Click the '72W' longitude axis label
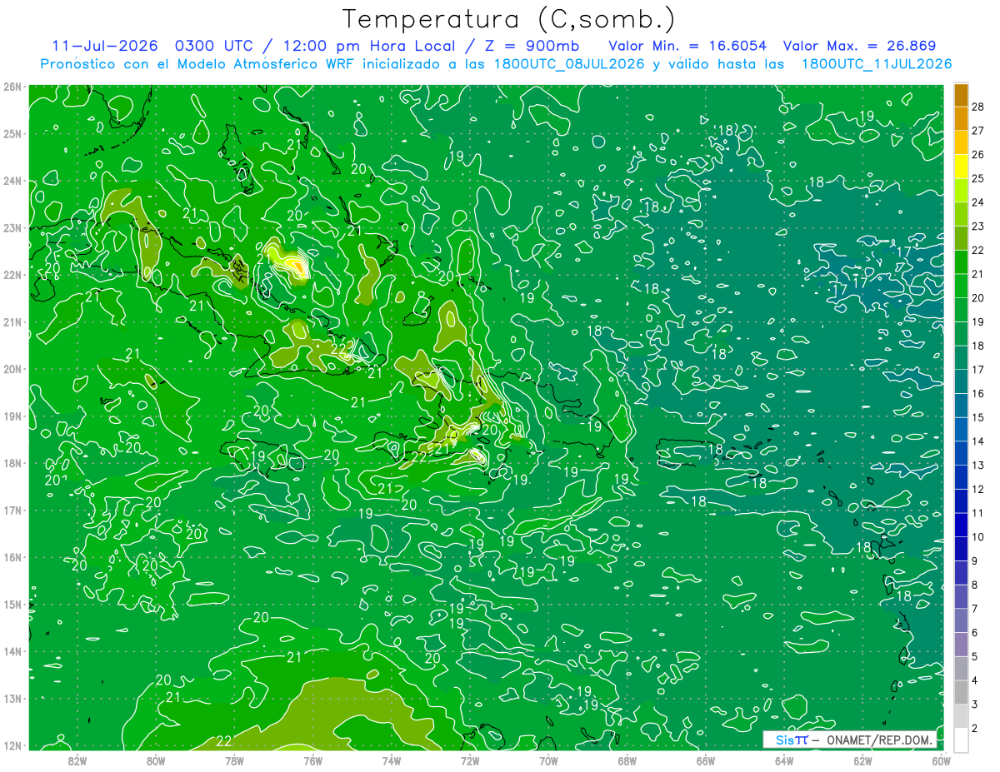Viewport: 1000px width, 772px height. 470,760
